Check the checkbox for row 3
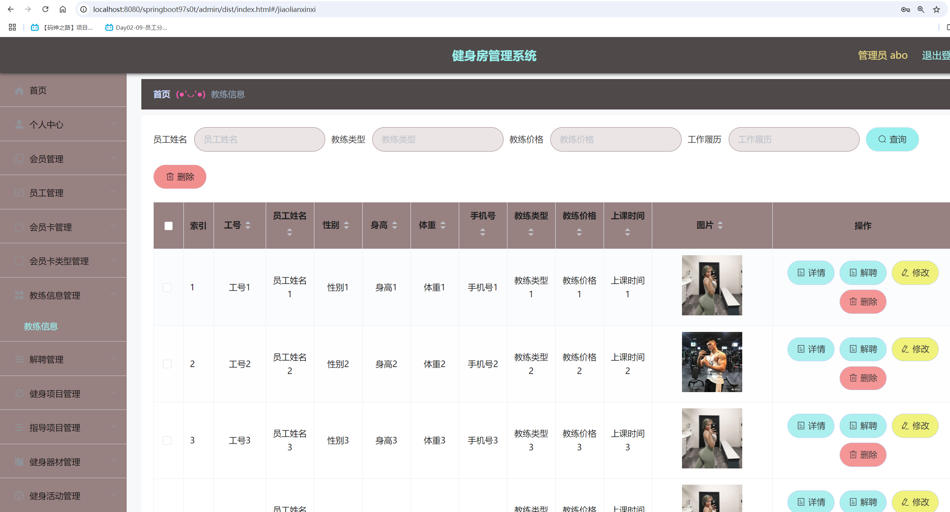Screen dimensions: 950x512 [x=167, y=441]
